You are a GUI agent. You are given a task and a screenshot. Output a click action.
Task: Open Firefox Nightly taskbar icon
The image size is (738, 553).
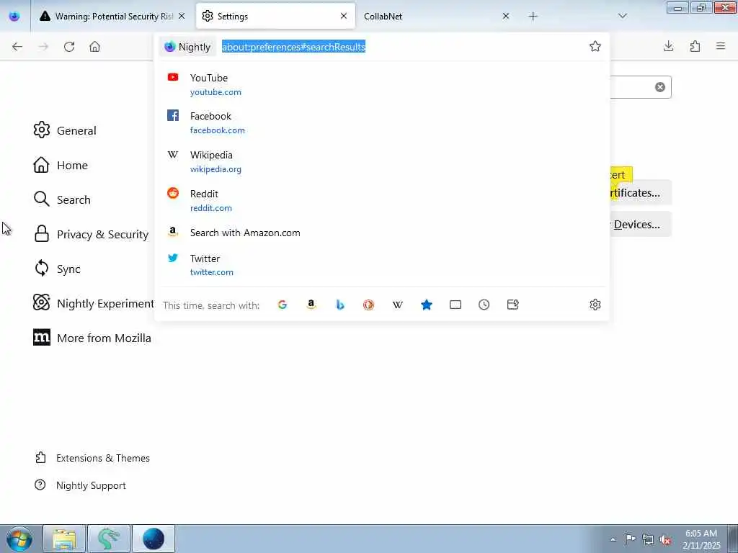pyautogui.click(x=154, y=539)
